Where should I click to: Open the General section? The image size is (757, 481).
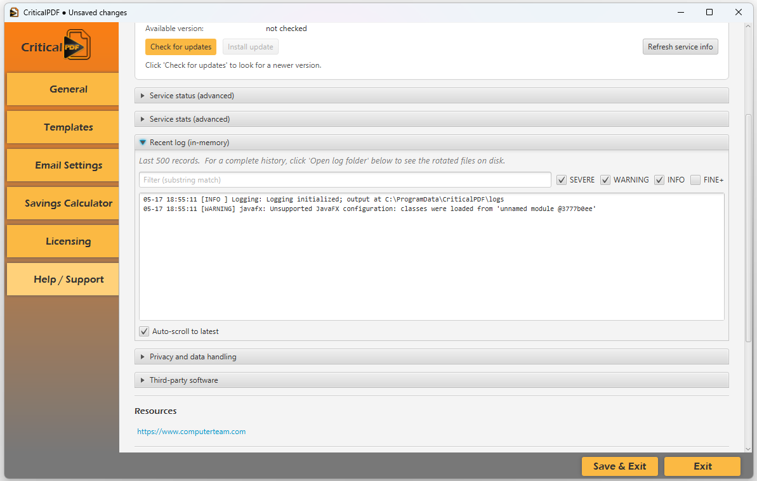pos(63,89)
